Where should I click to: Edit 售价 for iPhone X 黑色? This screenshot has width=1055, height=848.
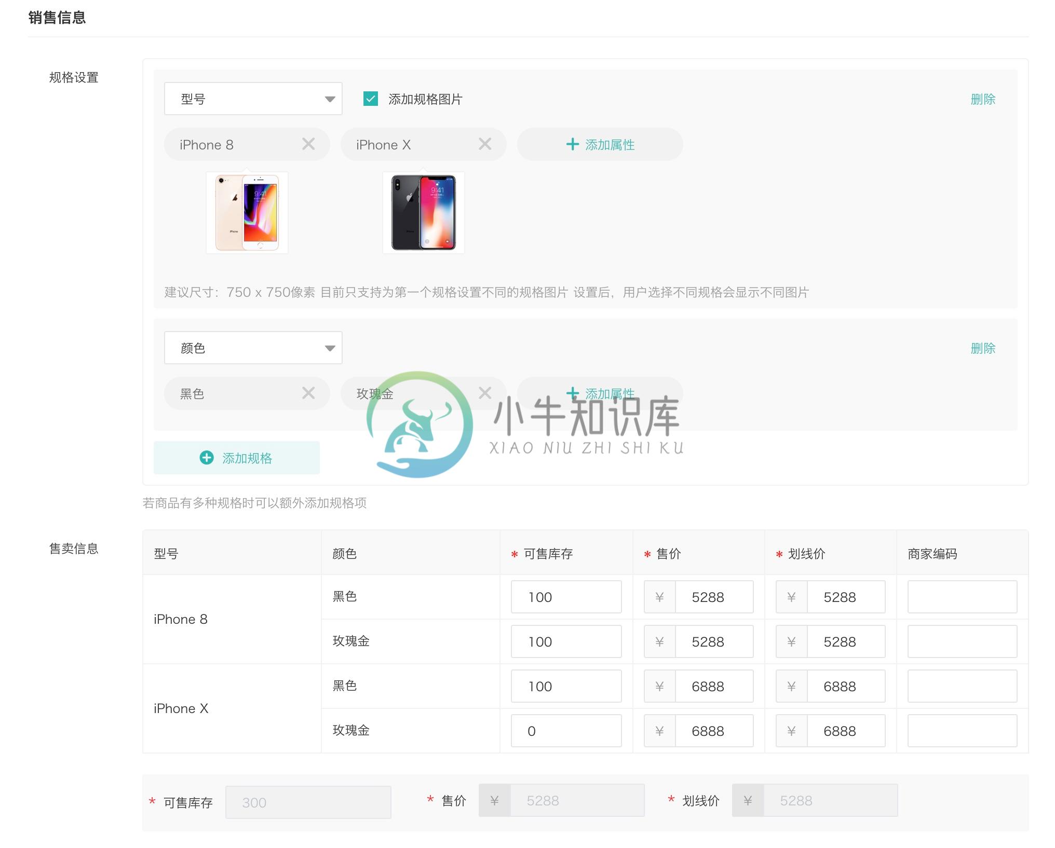click(714, 686)
